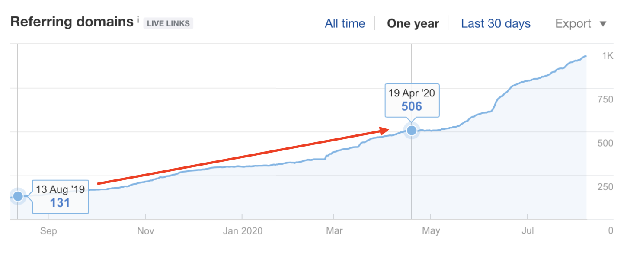The height and width of the screenshot is (256, 627).
Task: Show the Last 30 days range
Action: (x=496, y=23)
